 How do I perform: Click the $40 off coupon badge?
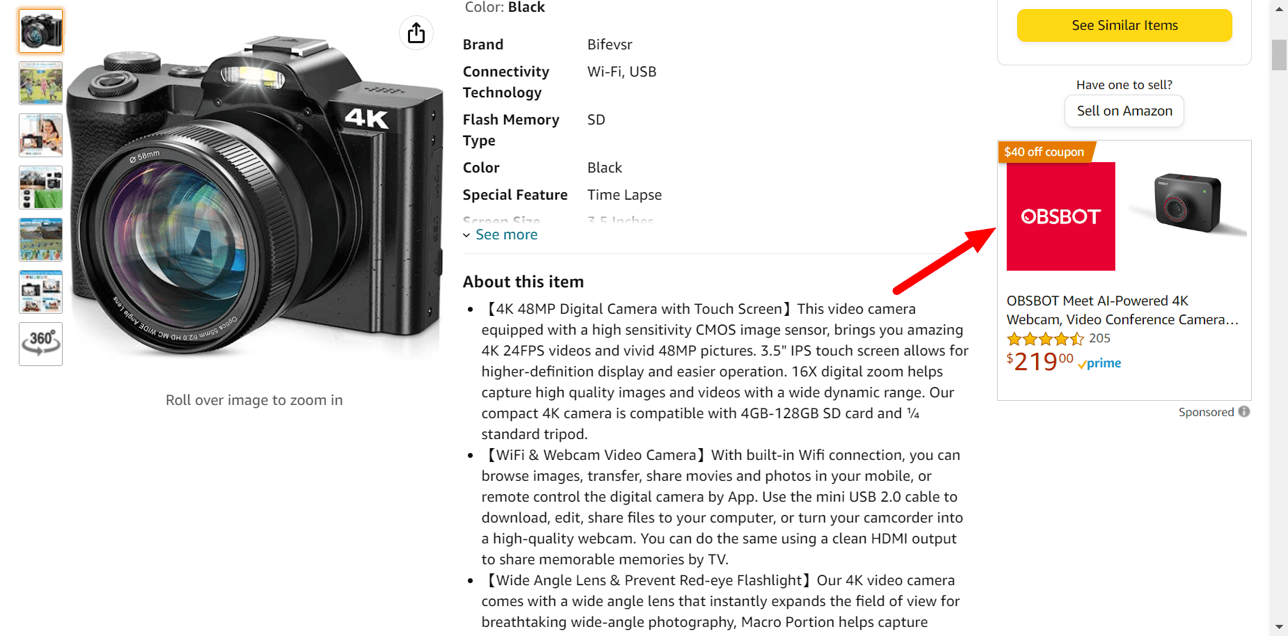tap(1044, 152)
